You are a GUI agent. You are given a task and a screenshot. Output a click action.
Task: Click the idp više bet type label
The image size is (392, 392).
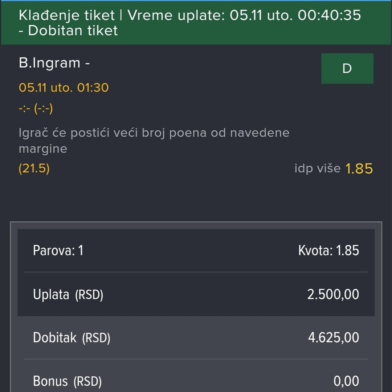tap(318, 168)
